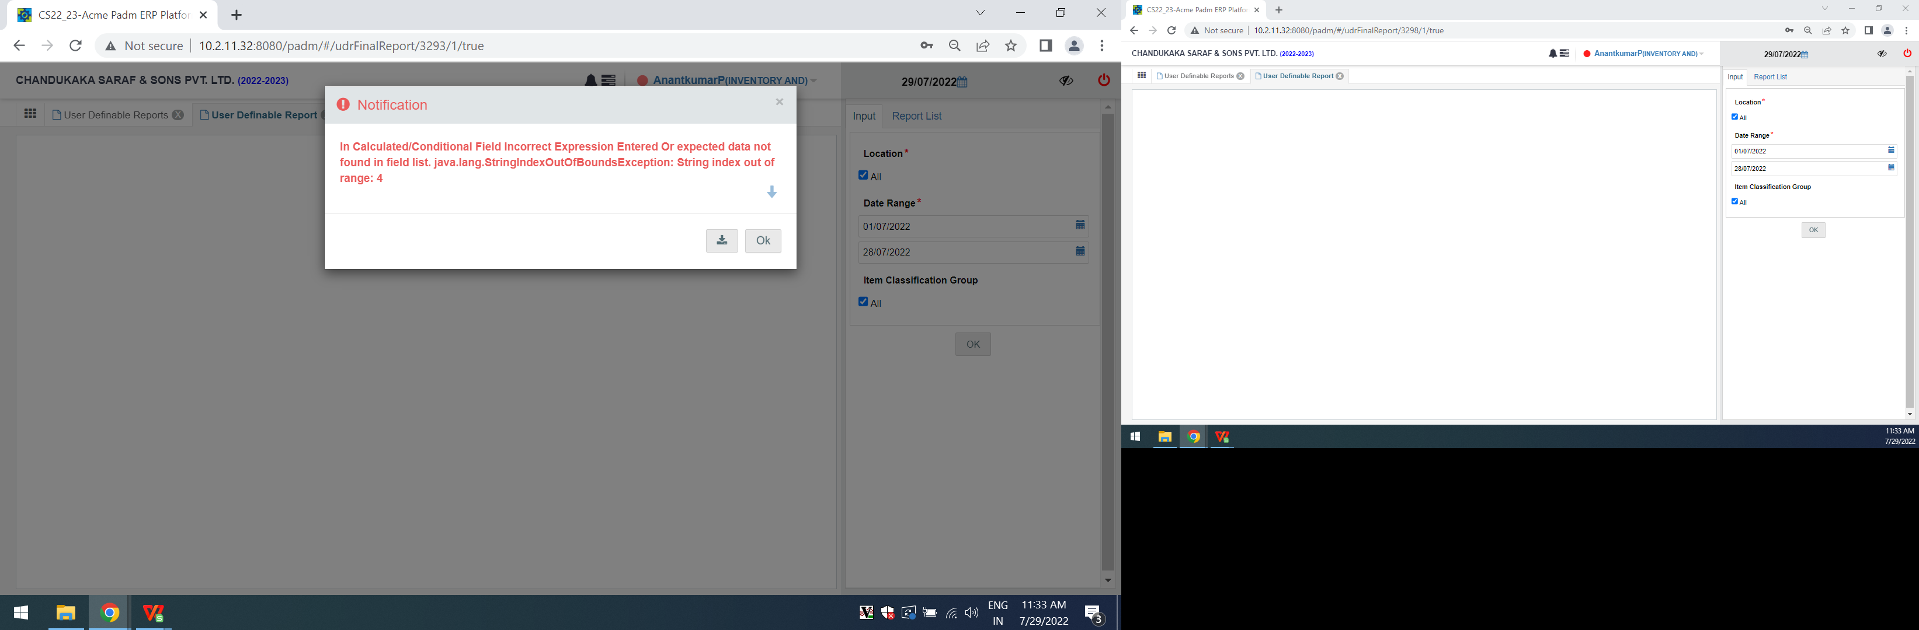
Task: Open side panel icon in 3293 browser window
Action: pyautogui.click(x=1045, y=45)
